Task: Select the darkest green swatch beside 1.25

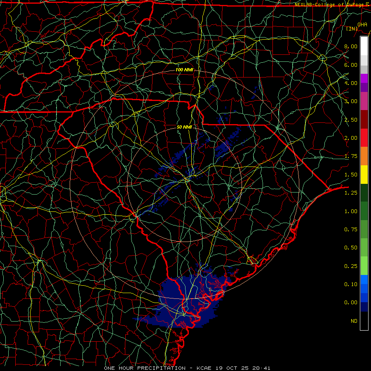Action: tap(364, 193)
